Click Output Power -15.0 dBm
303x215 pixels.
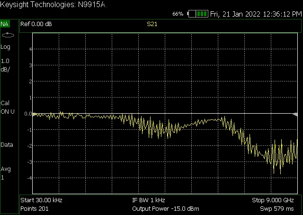[x=166, y=209]
